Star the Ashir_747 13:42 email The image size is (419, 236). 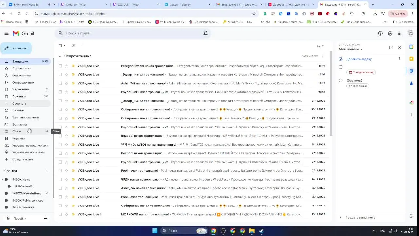(66, 83)
